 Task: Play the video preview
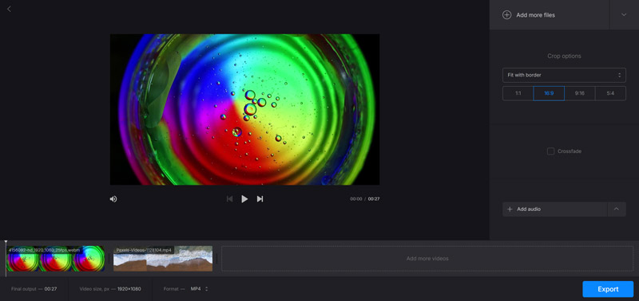pos(244,199)
